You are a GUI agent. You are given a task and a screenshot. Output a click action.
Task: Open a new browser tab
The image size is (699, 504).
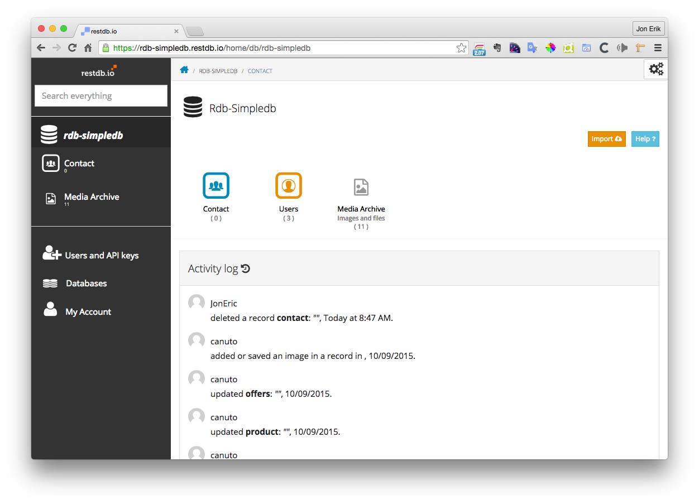point(195,31)
